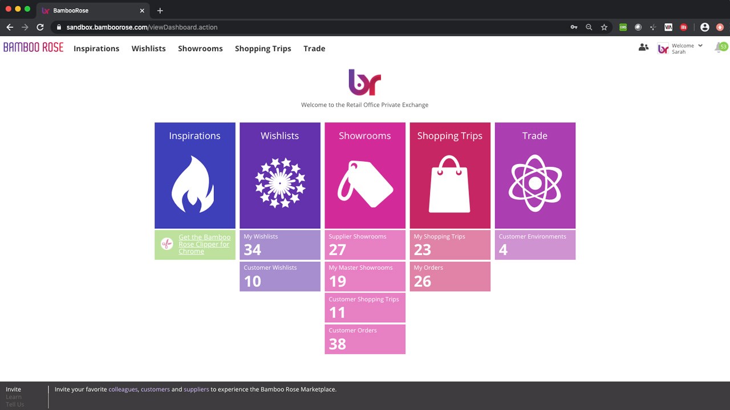
Task: Open the contacts people icon
Action: click(x=643, y=47)
